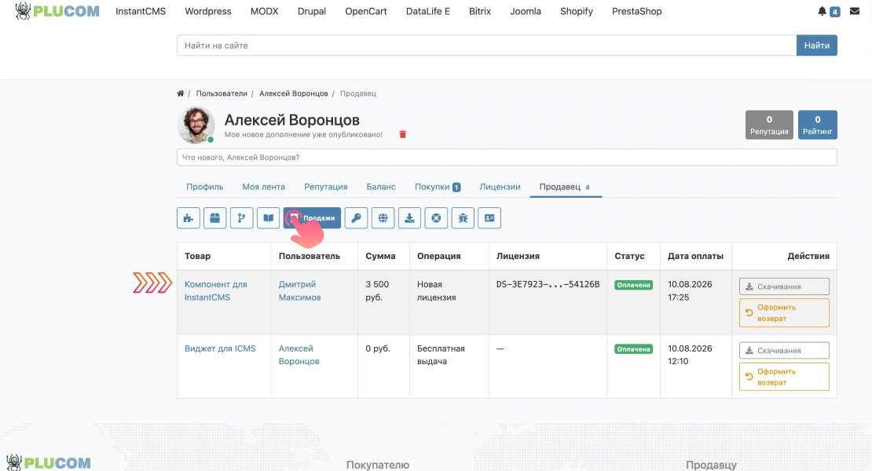Click Оформить возврат for Компонент для InstantCMS
The image size is (872, 471).
[x=784, y=312]
